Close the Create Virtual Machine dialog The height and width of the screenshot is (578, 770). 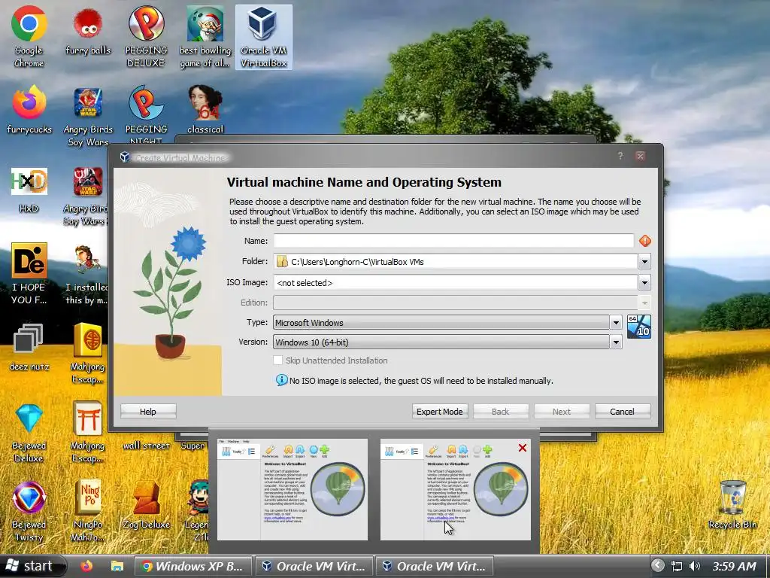[x=641, y=156]
